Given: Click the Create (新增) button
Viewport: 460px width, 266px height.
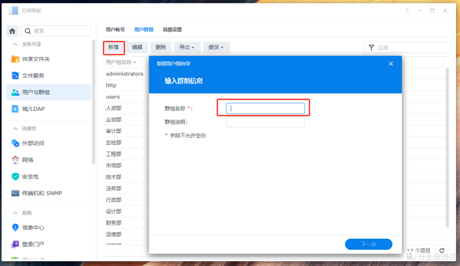Looking at the screenshot, I should [x=114, y=47].
